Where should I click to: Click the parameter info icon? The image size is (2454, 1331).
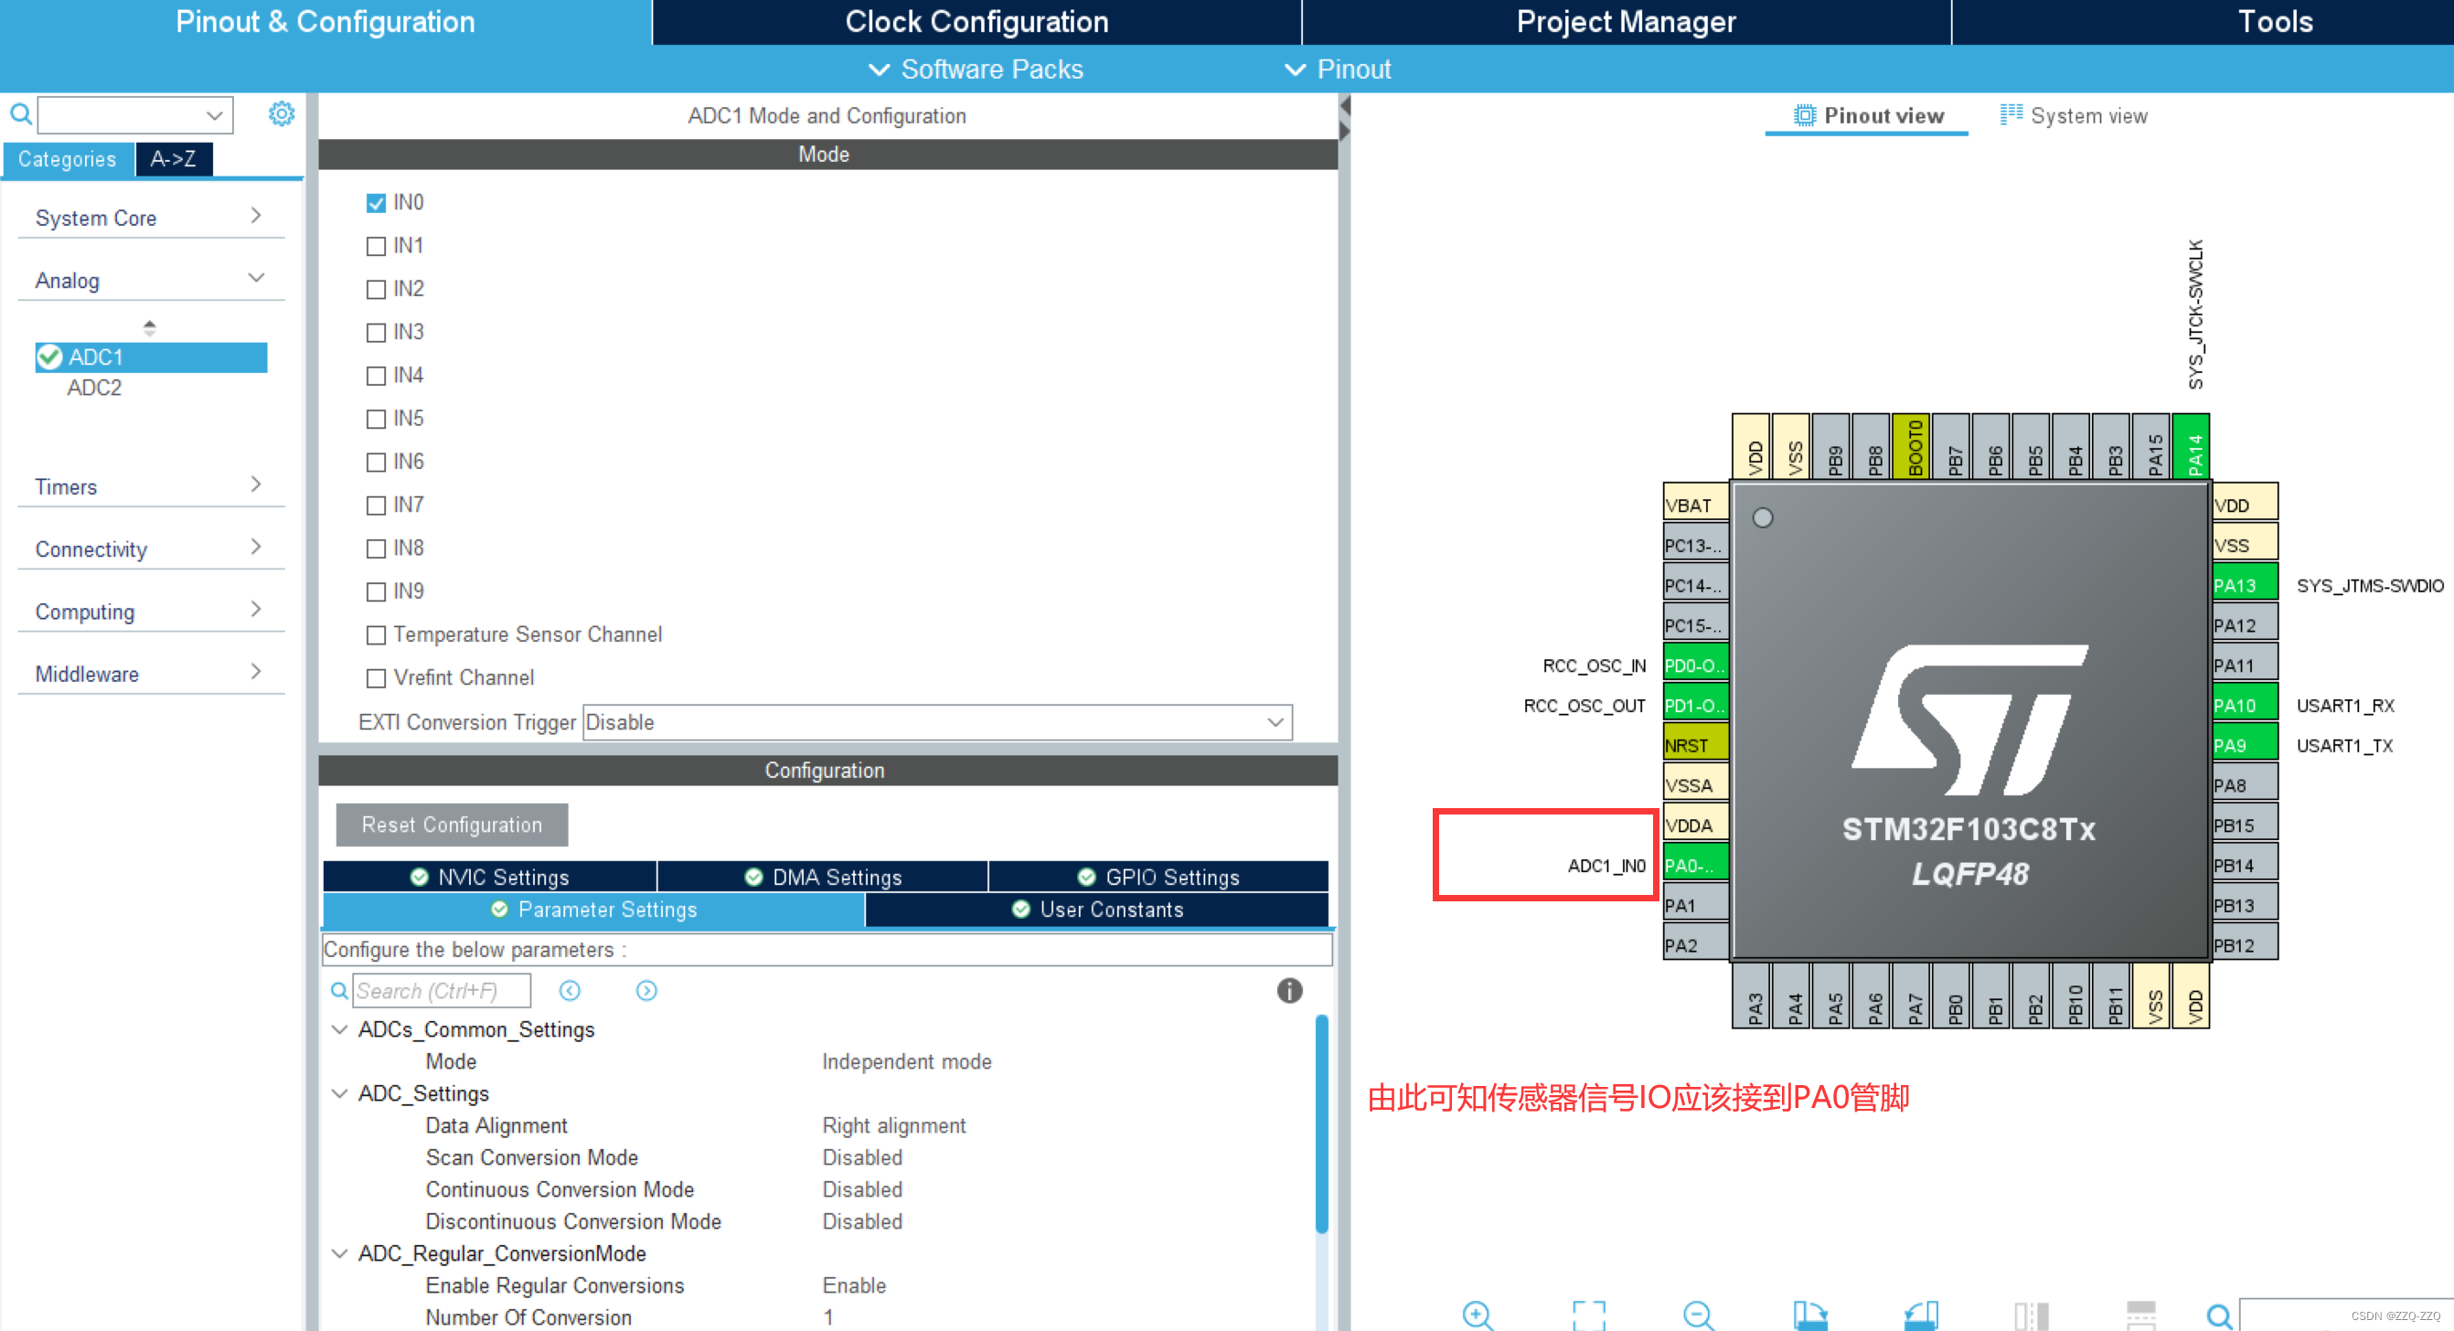tap(1289, 991)
